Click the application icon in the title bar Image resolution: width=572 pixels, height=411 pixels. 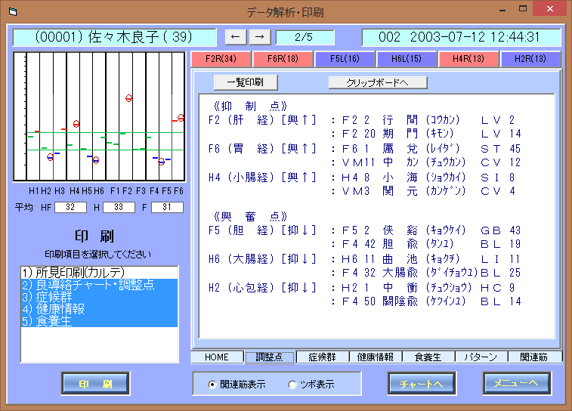(x=11, y=11)
